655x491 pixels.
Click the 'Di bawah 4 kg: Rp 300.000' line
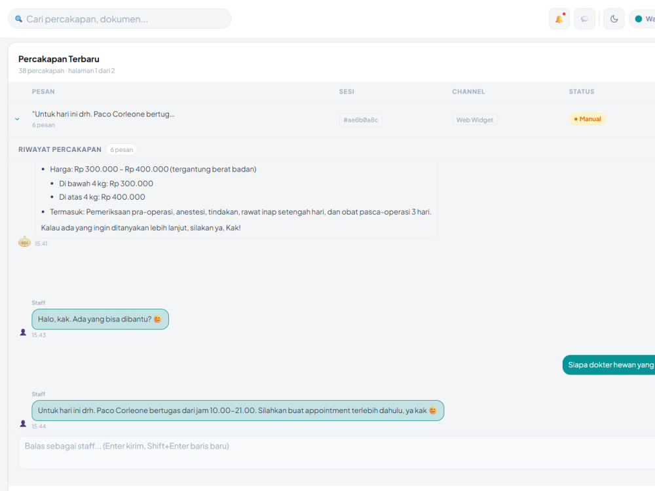click(x=106, y=183)
